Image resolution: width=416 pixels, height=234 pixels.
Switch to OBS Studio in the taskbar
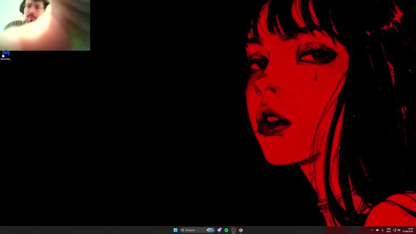[233, 230]
